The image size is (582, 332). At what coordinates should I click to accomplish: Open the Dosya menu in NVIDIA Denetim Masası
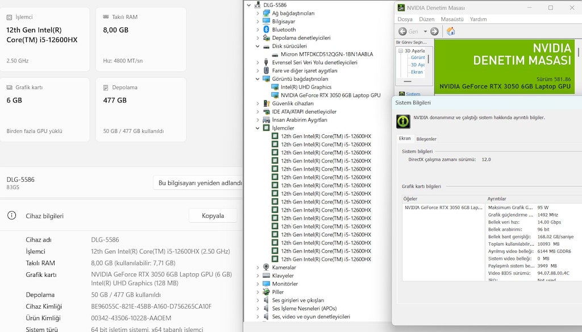click(x=405, y=19)
